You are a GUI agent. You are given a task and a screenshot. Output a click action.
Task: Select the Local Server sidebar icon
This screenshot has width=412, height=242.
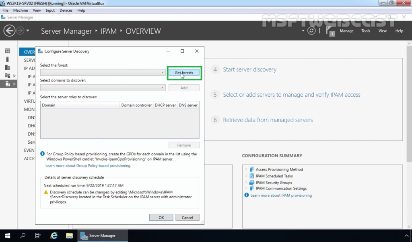8,59
